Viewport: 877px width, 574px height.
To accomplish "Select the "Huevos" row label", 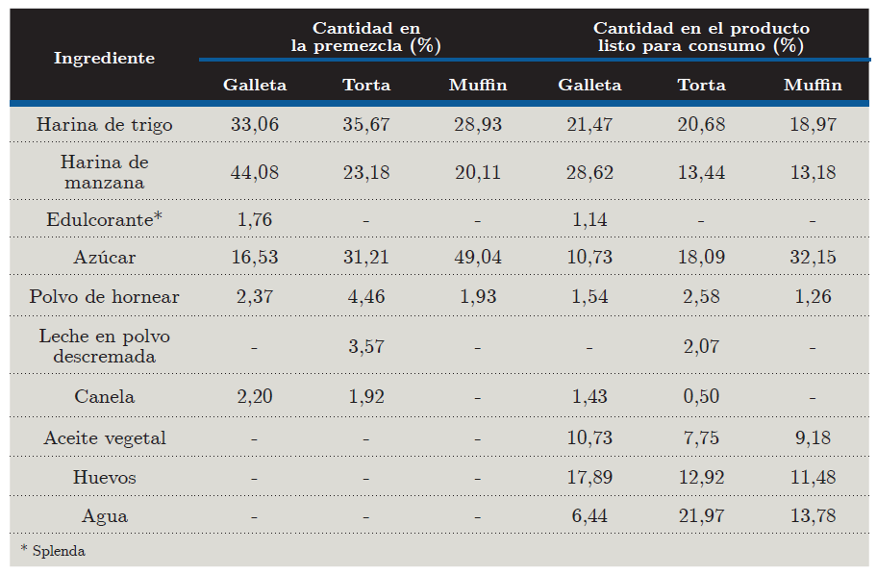I will (x=104, y=477).
